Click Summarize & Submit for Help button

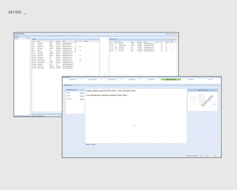192,156
